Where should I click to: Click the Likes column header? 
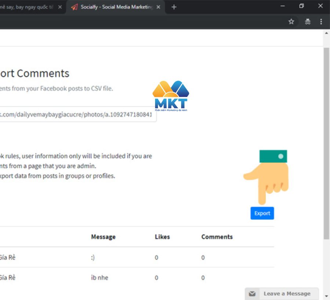tap(162, 237)
